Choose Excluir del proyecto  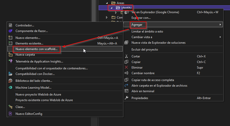[x=145, y=50]
